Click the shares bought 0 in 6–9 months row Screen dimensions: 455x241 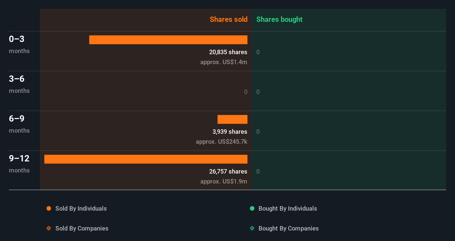point(258,132)
